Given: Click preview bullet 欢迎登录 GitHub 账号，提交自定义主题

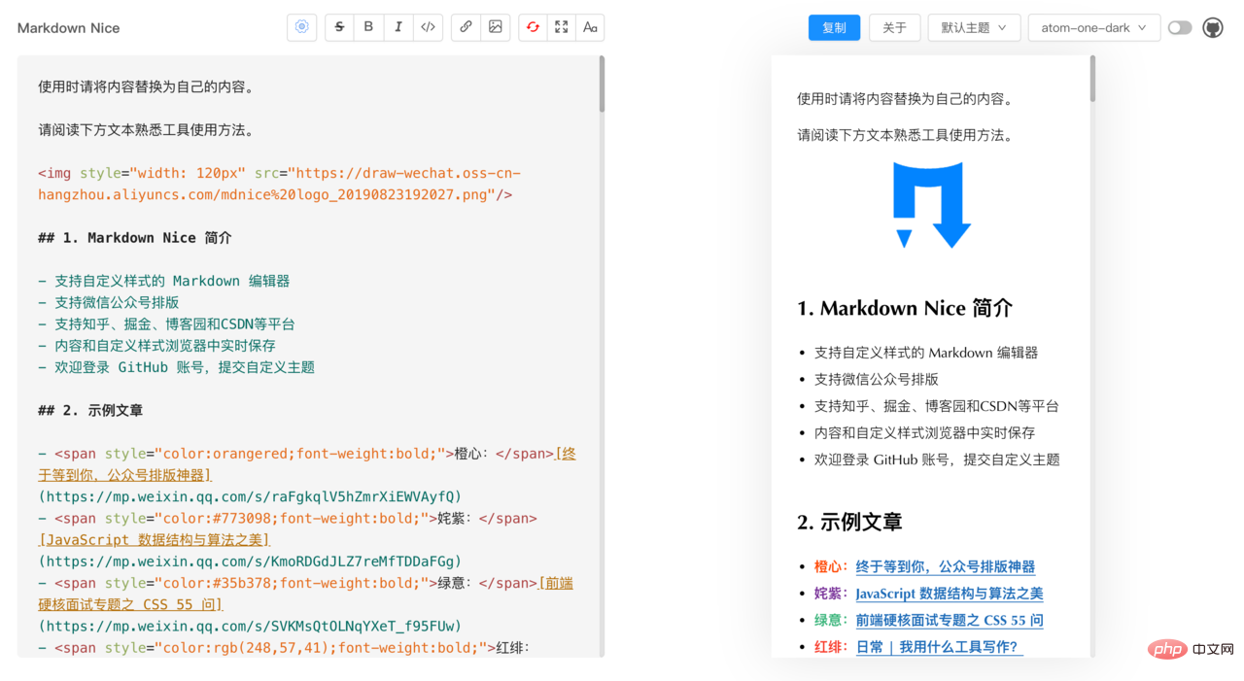Looking at the screenshot, I should (937, 460).
